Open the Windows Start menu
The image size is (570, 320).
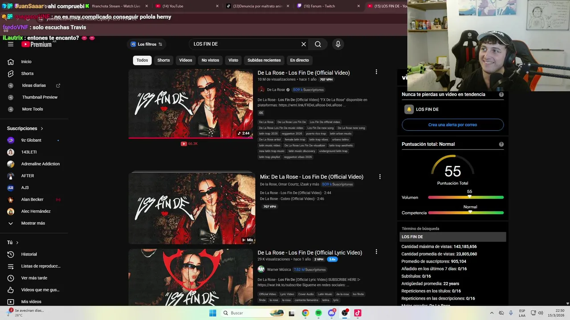(213, 313)
